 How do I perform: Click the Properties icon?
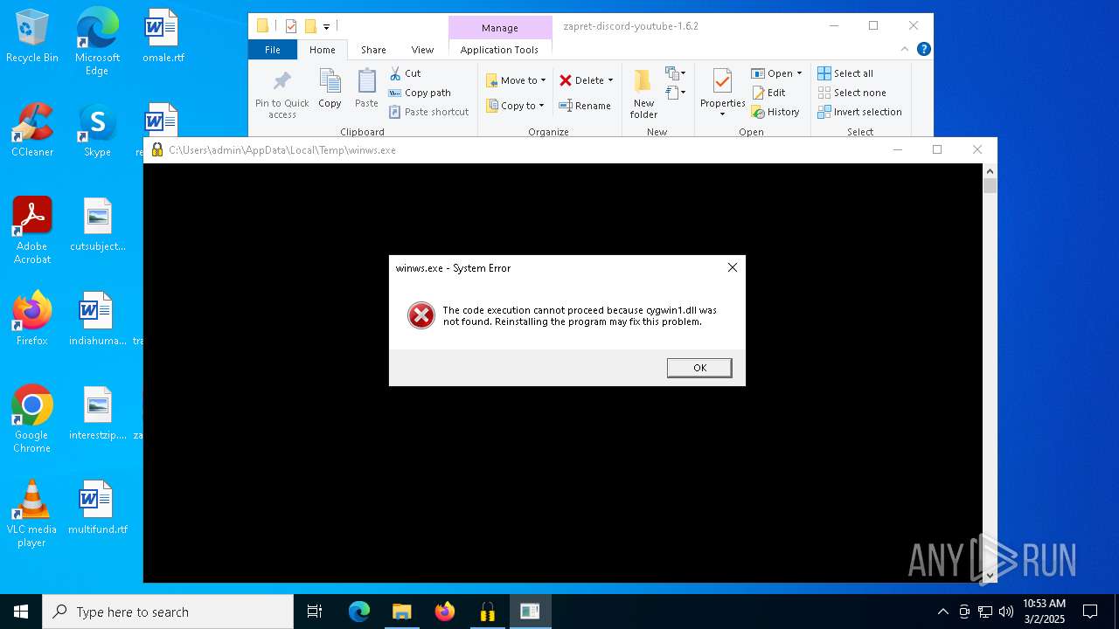click(722, 81)
